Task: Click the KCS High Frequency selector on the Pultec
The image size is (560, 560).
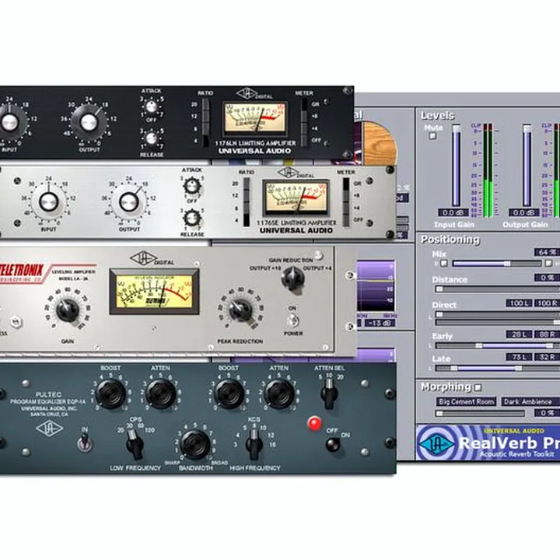Action: 254,444
